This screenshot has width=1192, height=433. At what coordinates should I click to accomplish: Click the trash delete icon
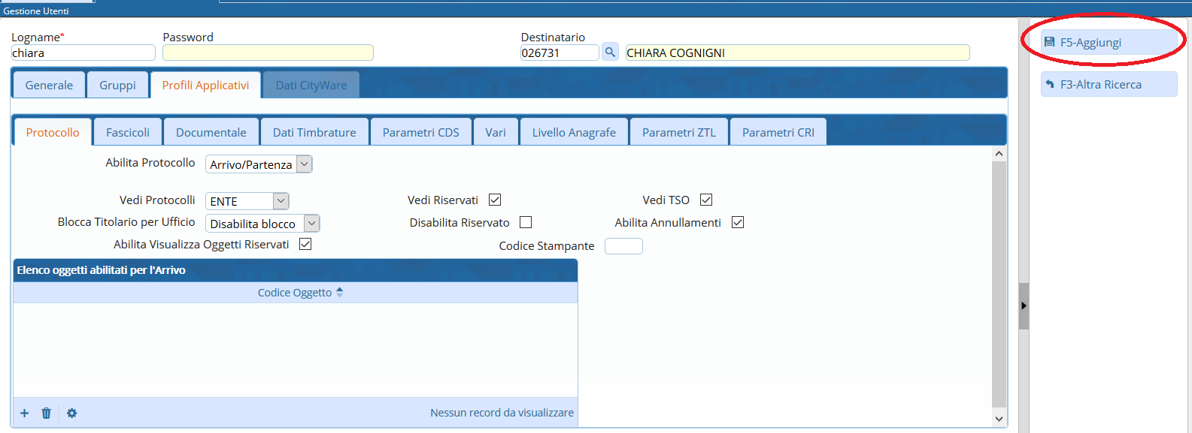[x=47, y=413]
